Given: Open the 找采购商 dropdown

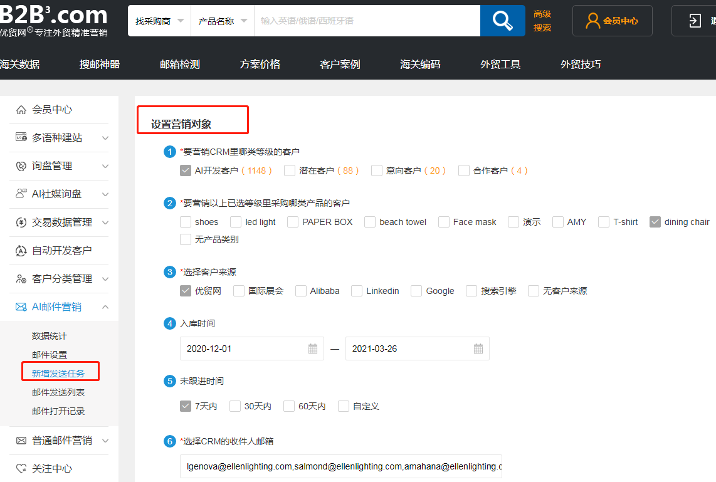Looking at the screenshot, I should tap(159, 21).
